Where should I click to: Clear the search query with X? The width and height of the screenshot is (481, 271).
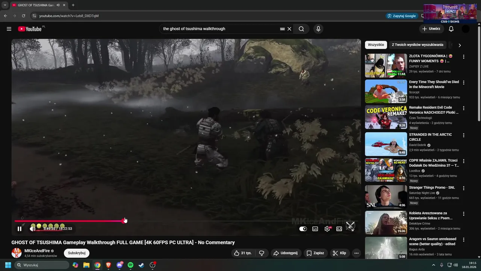(x=289, y=29)
